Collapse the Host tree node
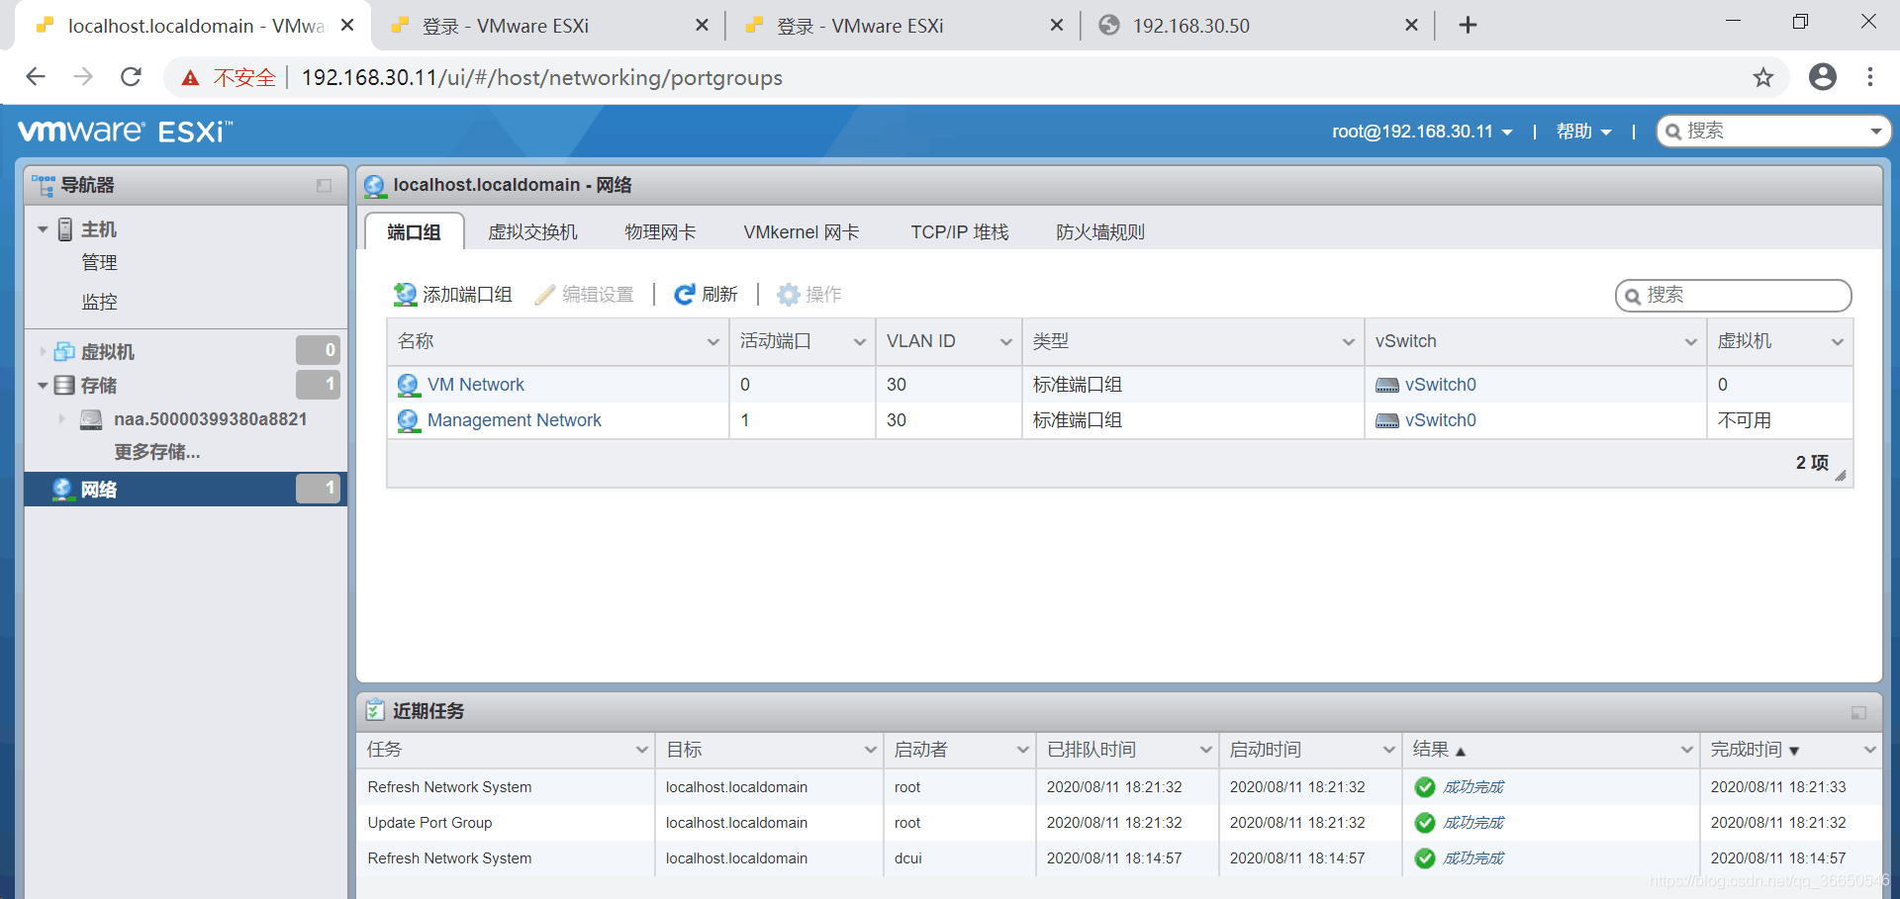This screenshot has height=899, width=1900. [43, 229]
